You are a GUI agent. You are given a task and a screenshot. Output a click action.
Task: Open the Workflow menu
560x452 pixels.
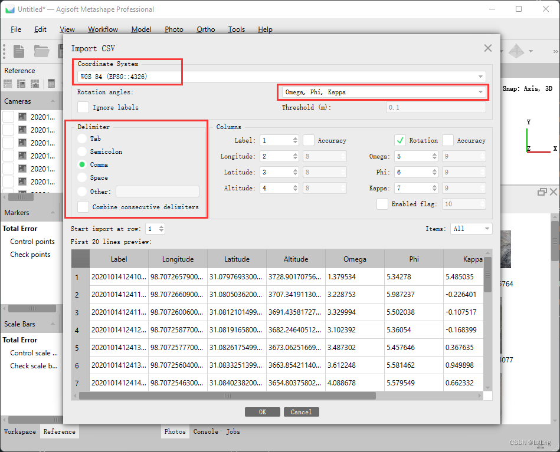pos(103,29)
